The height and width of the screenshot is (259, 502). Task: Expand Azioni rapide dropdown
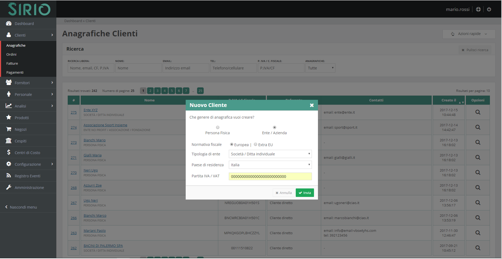tap(469, 34)
